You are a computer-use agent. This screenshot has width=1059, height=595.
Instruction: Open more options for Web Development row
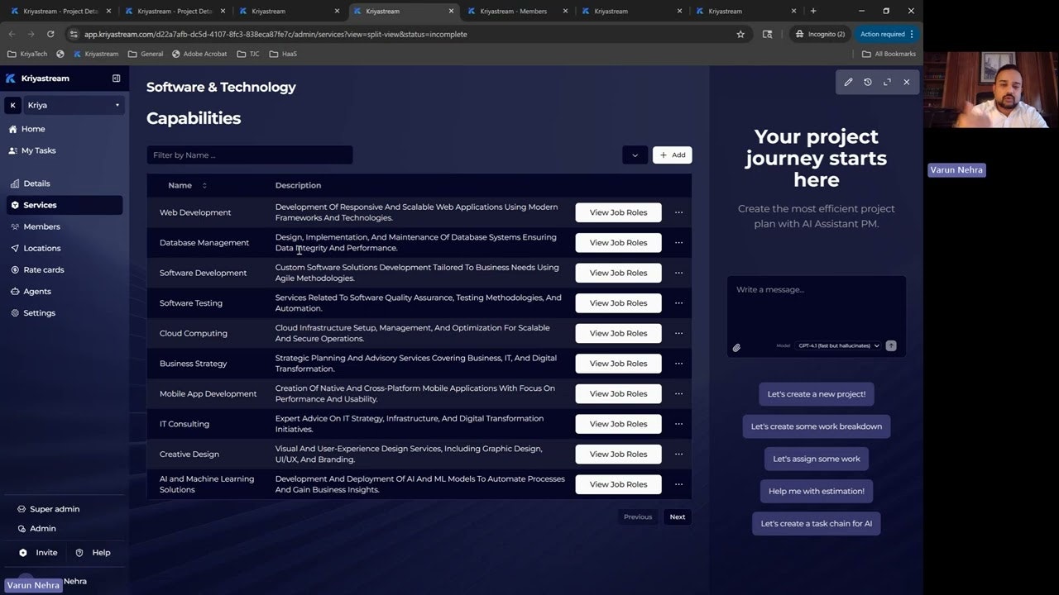678,212
